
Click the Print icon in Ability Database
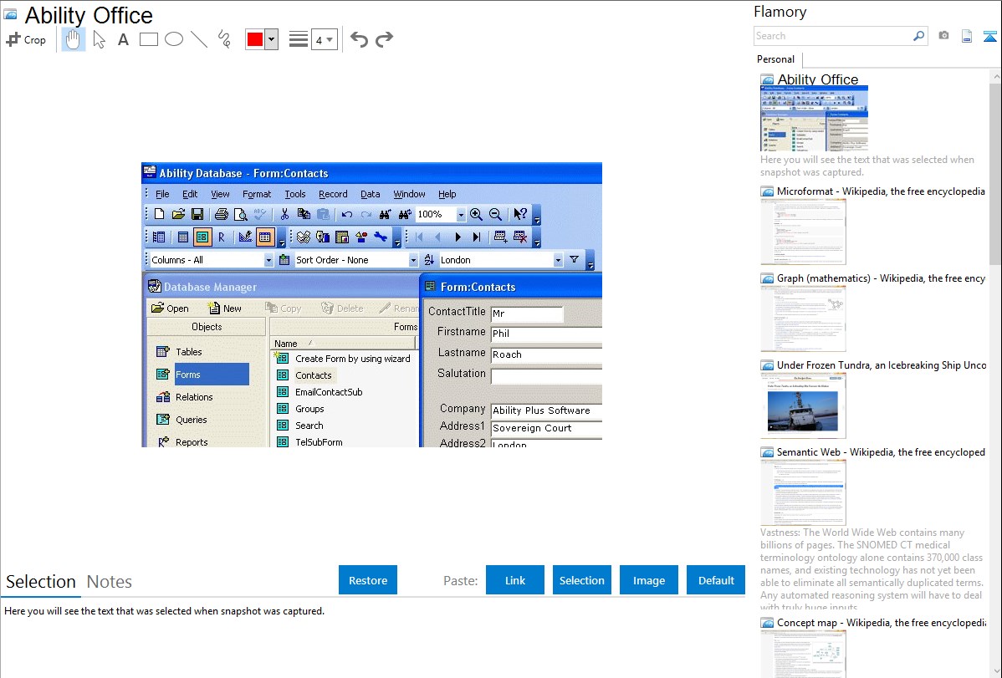click(x=221, y=214)
